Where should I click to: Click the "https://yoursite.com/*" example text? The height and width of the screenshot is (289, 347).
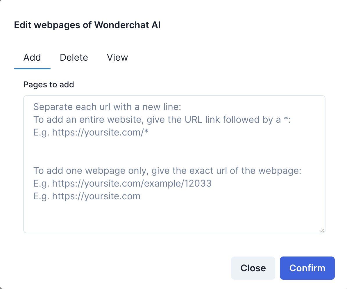click(101, 132)
